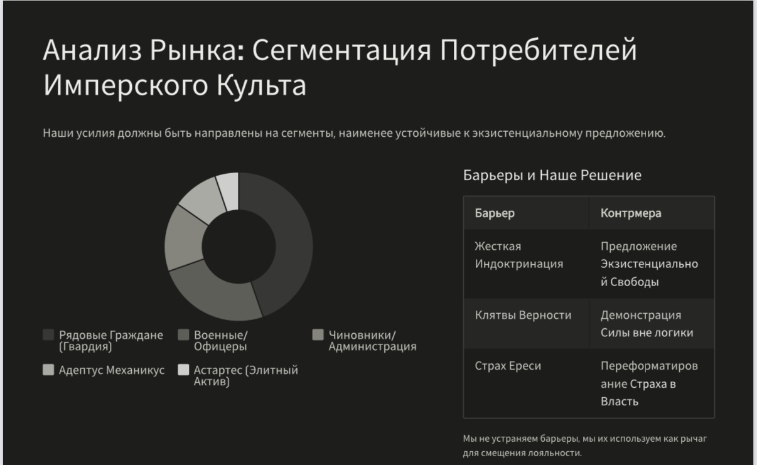Click the Барьеры и Наше Решение heading
757x465 pixels.
pos(552,175)
